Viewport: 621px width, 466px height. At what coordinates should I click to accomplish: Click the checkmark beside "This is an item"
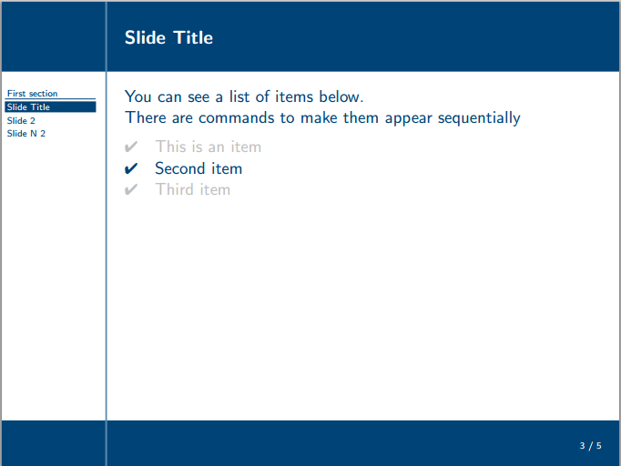coord(131,147)
